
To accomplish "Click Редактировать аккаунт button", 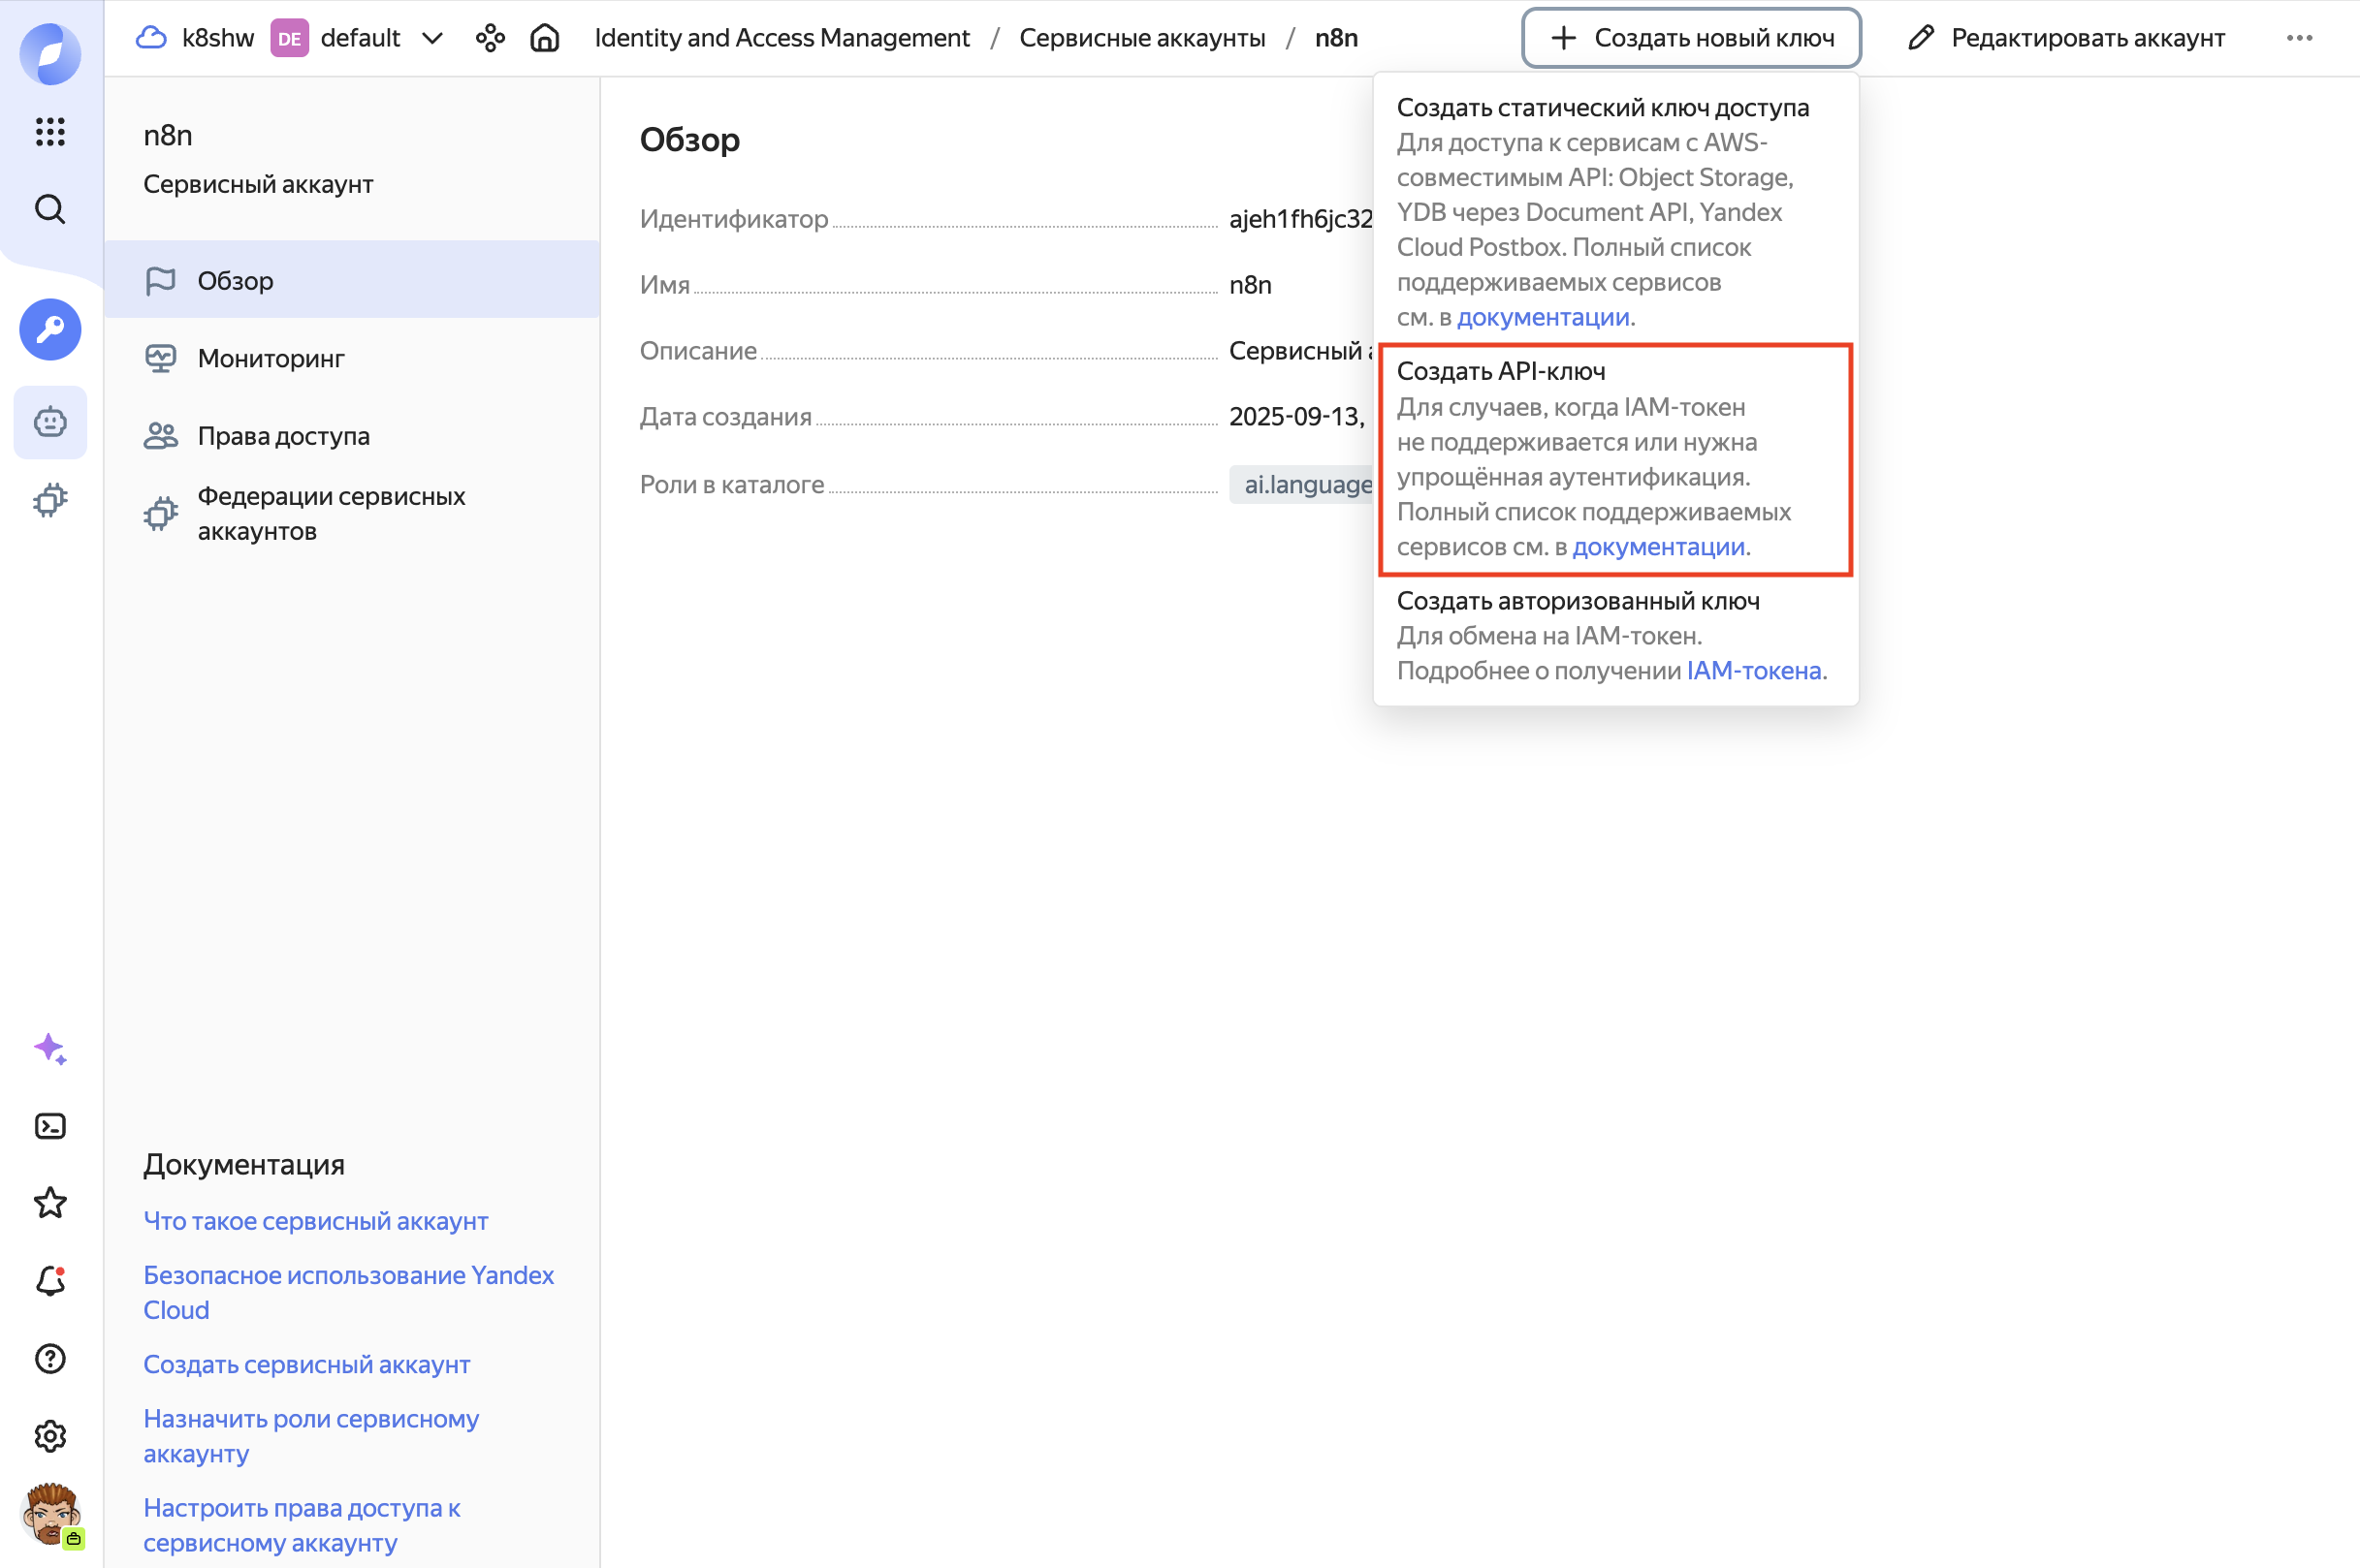I will click(x=2066, y=38).
